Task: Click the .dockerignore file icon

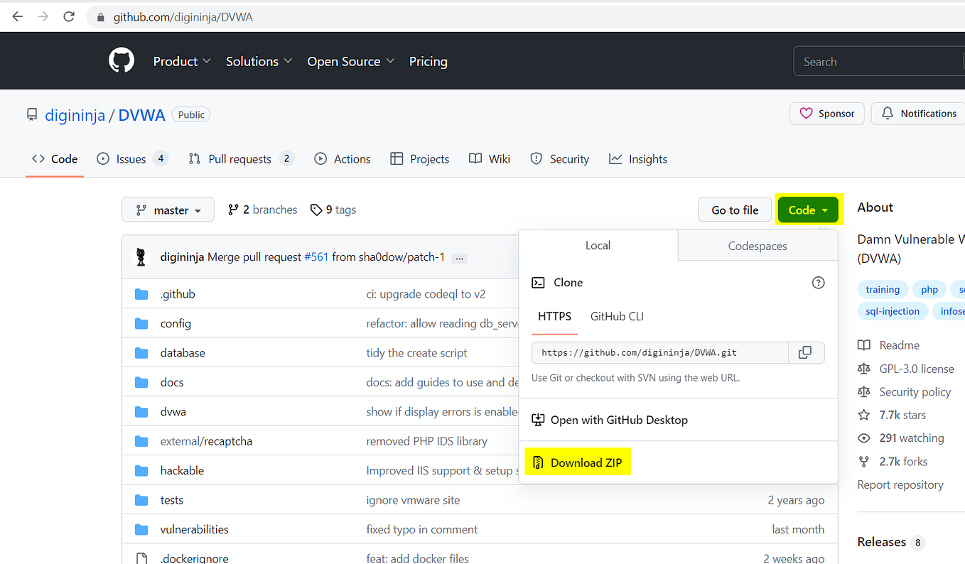Action: click(141, 558)
